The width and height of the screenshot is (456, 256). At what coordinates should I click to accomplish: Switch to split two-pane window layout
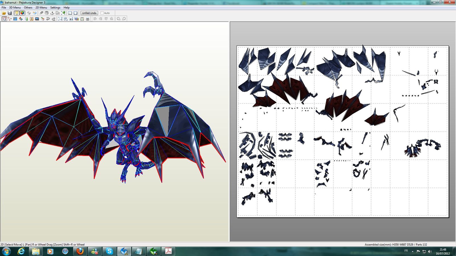[70, 13]
